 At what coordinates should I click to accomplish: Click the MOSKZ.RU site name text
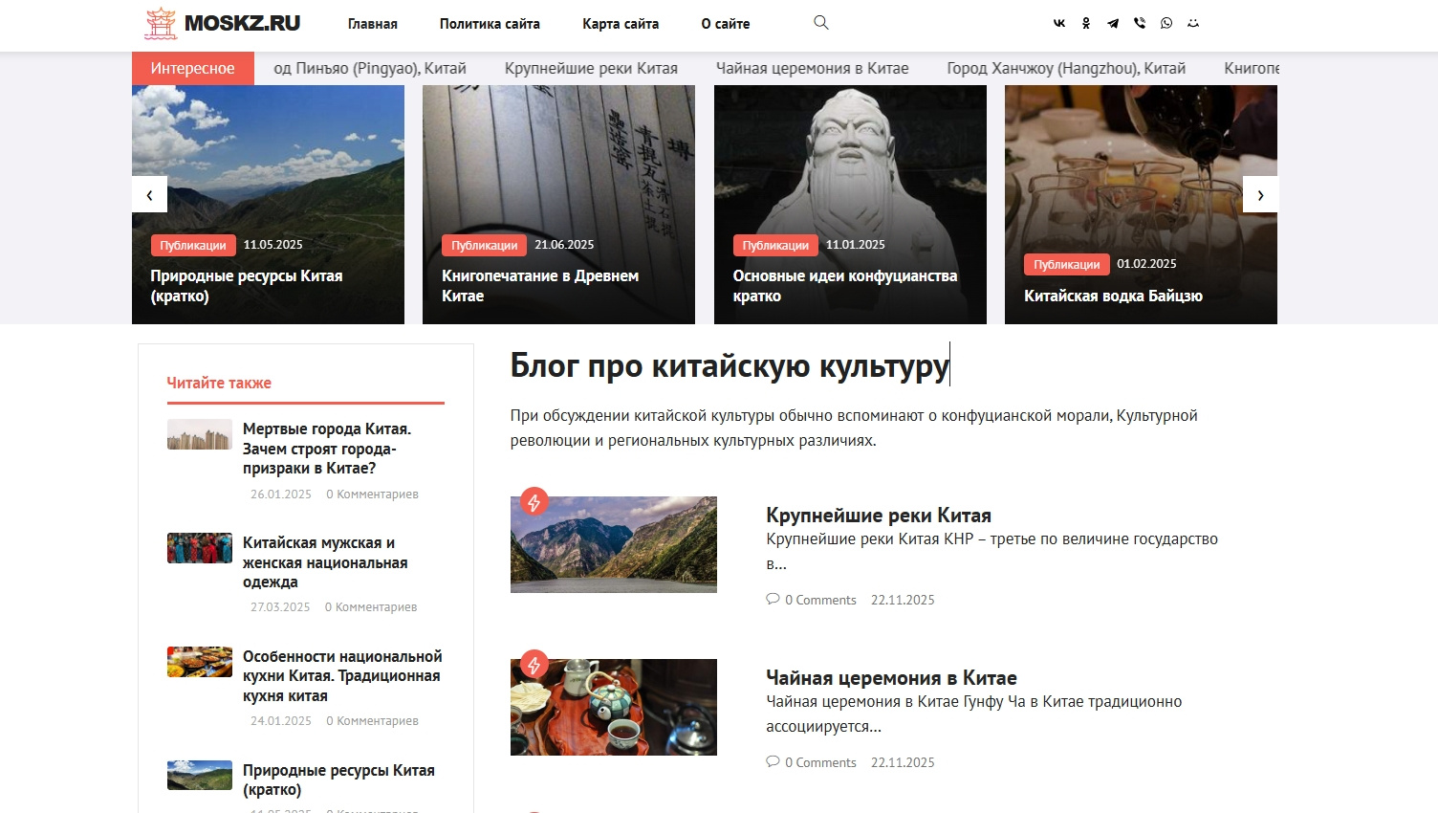(242, 23)
